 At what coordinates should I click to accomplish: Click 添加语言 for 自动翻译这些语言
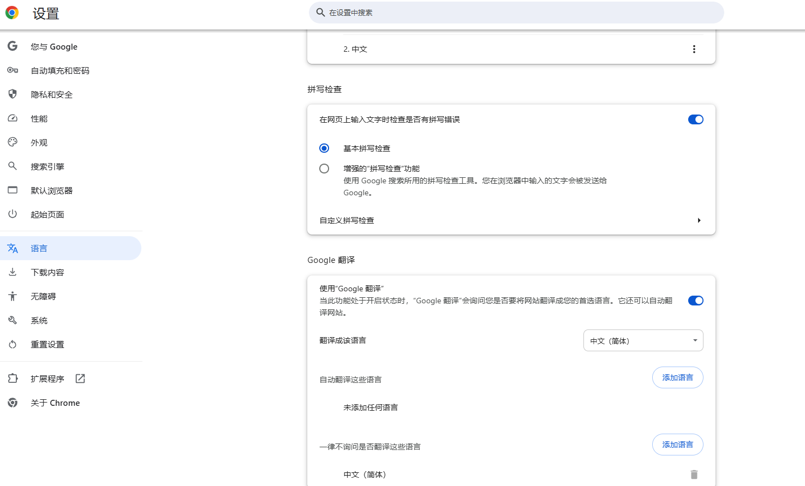pos(678,377)
